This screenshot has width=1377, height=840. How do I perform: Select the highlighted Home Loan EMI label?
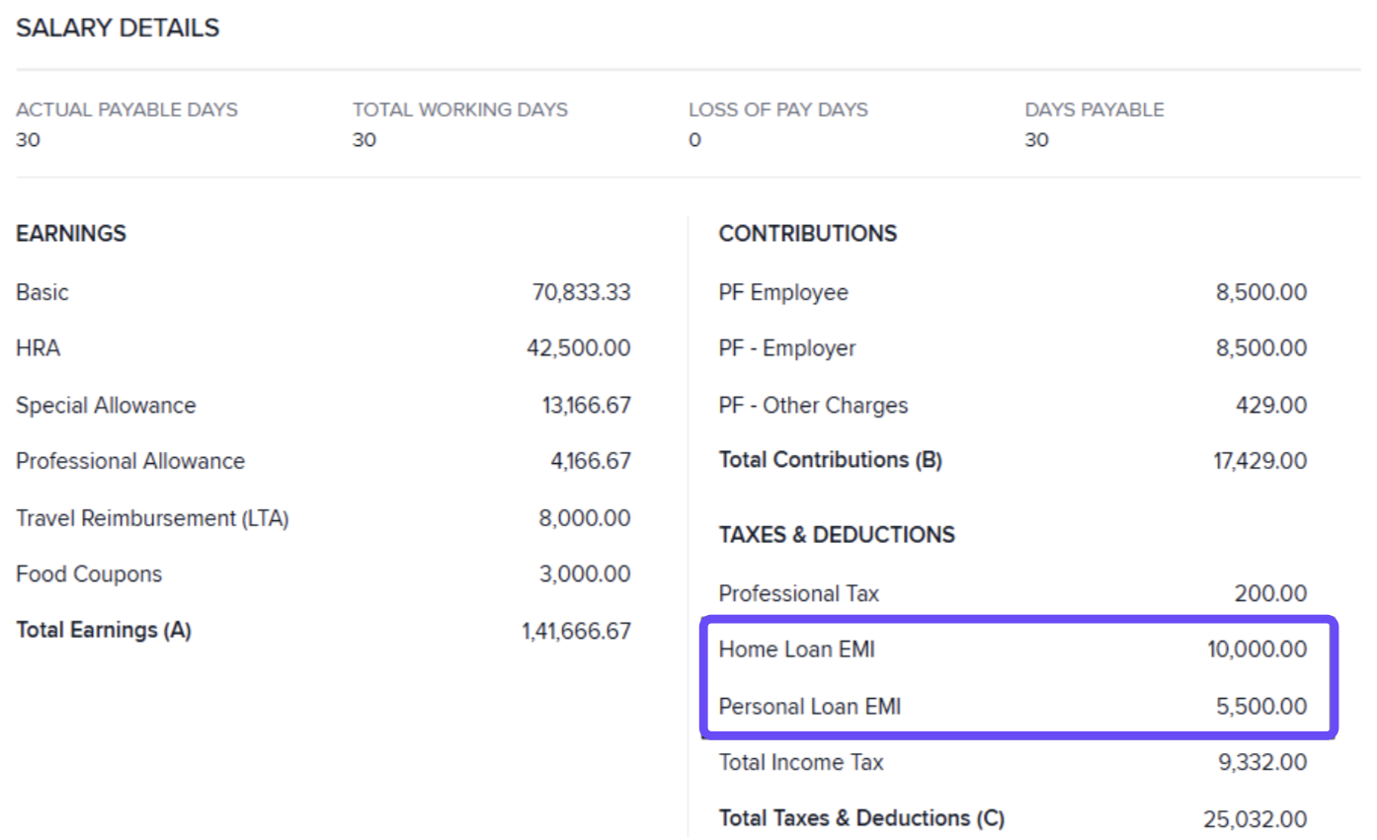coord(796,649)
